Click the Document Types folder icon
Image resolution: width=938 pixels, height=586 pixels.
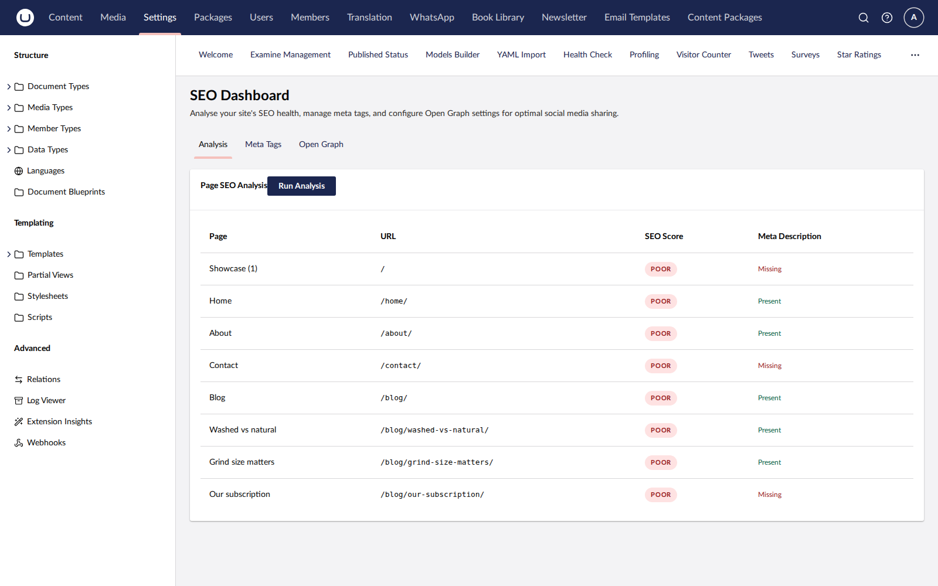(19, 87)
